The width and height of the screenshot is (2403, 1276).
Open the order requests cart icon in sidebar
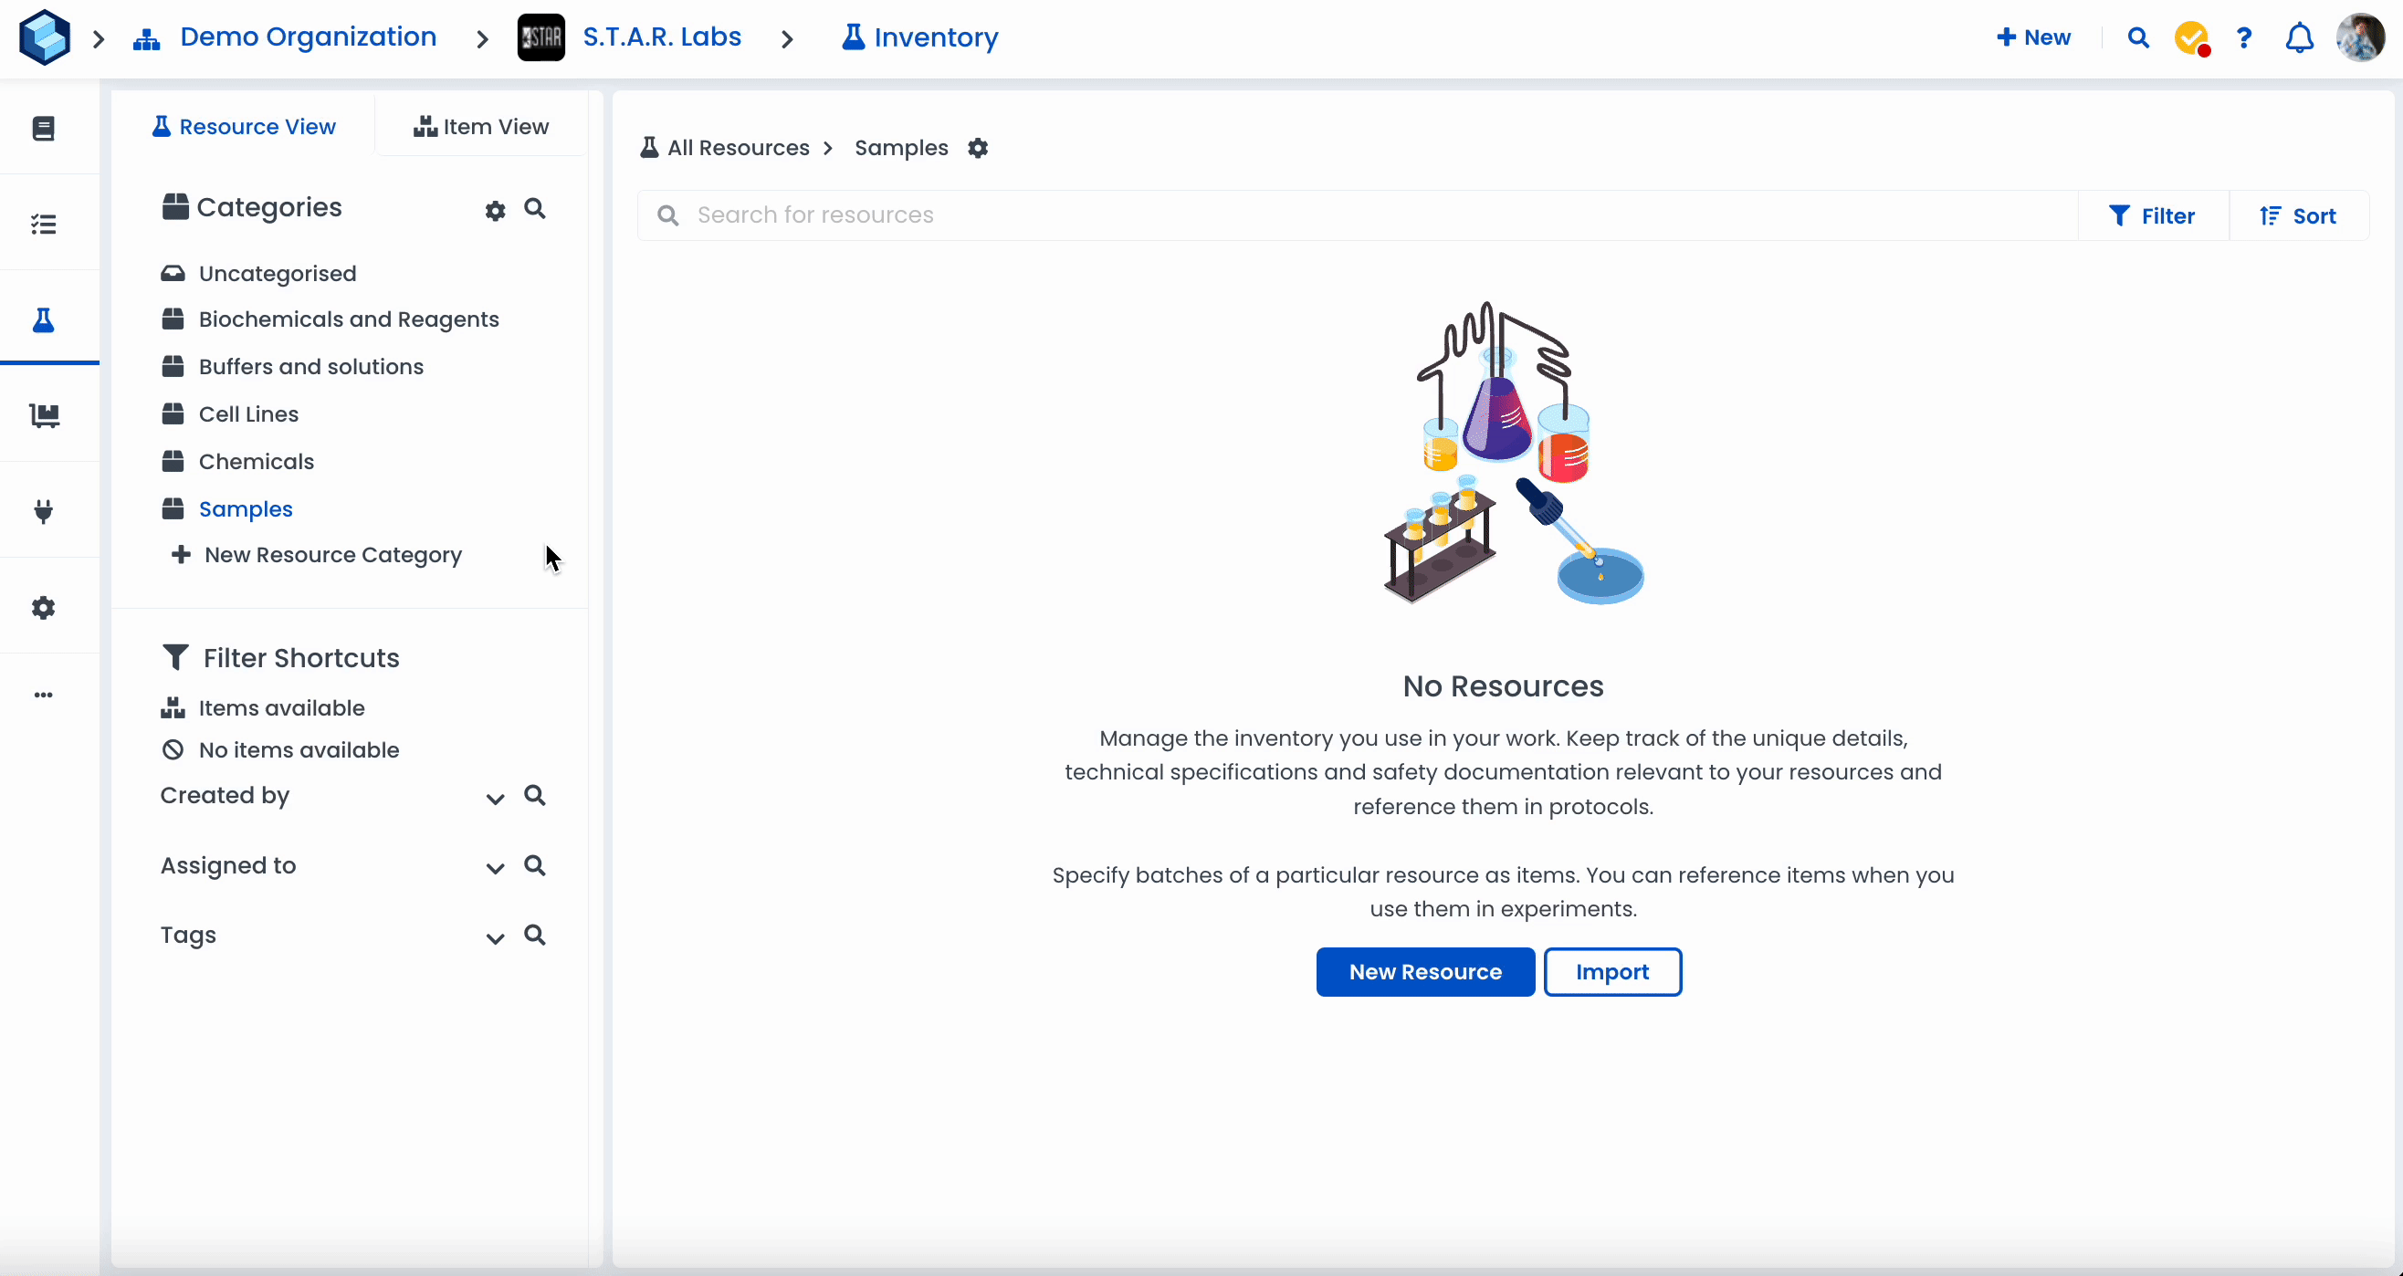(x=44, y=415)
